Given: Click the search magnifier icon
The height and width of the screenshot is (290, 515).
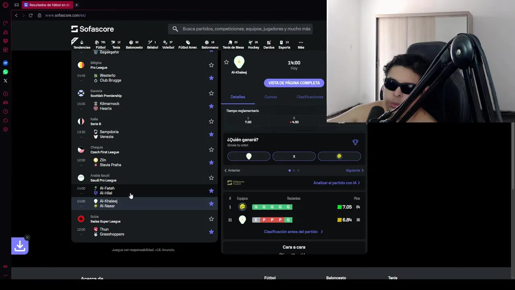Looking at the screenshot, I should click(175, 29).
